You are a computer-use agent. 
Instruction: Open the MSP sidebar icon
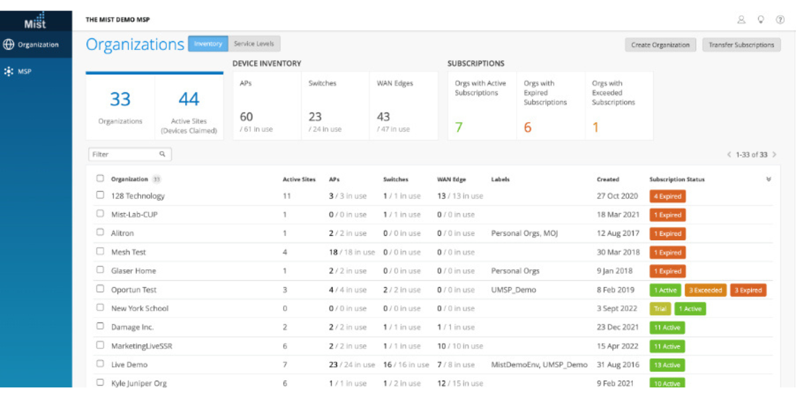coord(9,71)
